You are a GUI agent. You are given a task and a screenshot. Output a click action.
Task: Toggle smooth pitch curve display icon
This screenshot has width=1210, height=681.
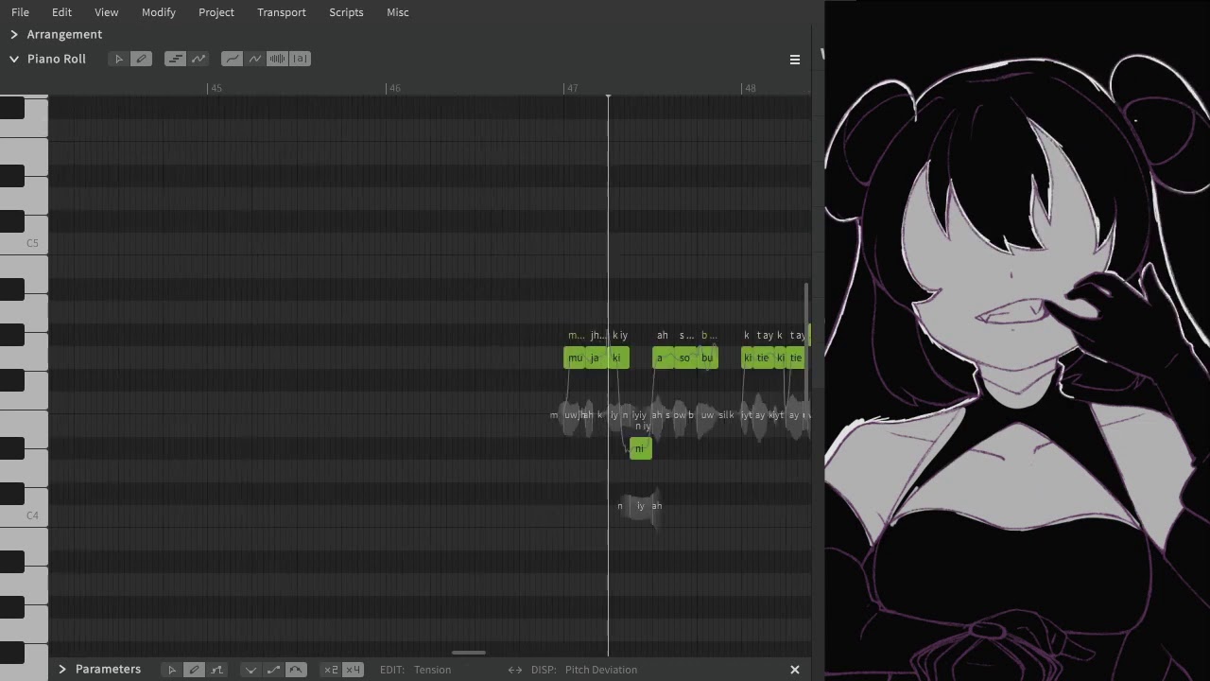[232, 59]
